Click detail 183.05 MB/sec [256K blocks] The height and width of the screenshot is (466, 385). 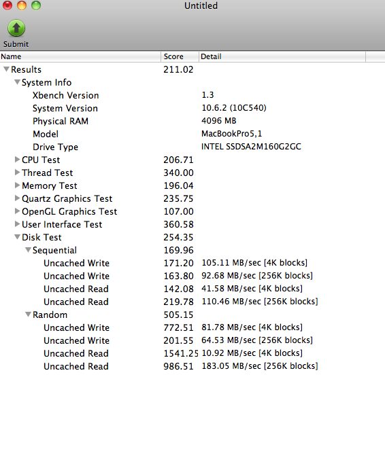point(260,366)
